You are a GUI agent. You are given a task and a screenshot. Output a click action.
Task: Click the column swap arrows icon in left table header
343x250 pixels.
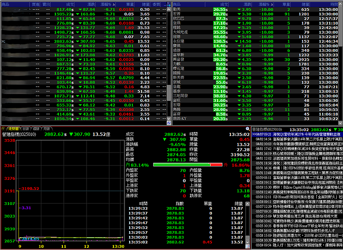click(169, 4)
